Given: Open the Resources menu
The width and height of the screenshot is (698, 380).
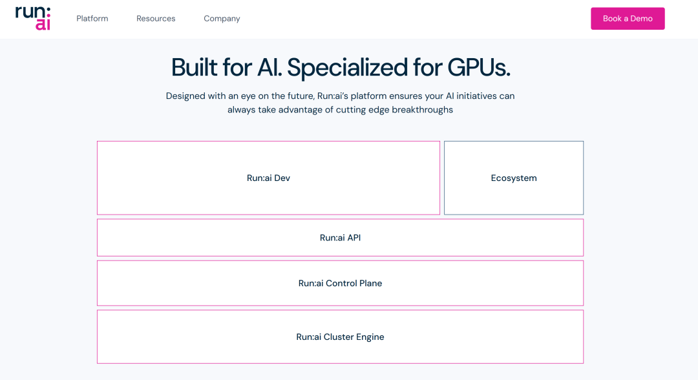Looking at the screenshot, I should pos(156,18).
